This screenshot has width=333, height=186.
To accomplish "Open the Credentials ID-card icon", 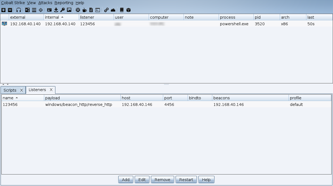I will [49, 10].
